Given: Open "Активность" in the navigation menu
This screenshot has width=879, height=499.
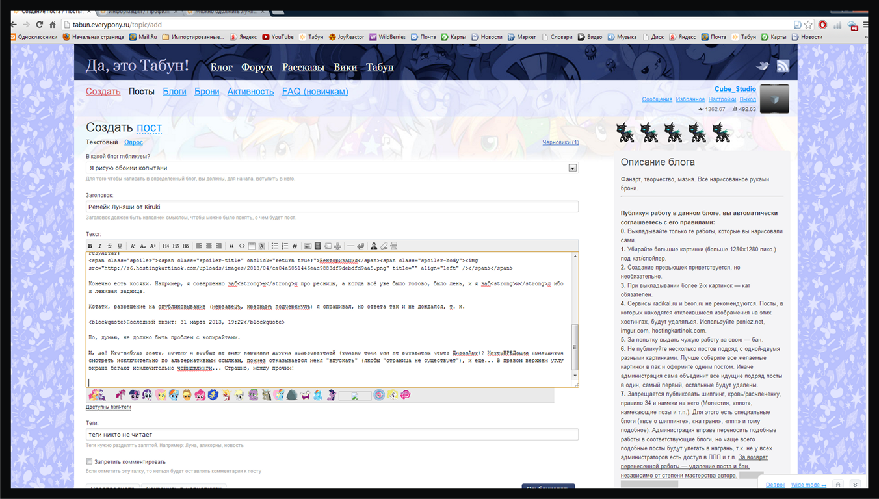Looking at the screenshot, I should pyautogui.click(x=250, y=92).
